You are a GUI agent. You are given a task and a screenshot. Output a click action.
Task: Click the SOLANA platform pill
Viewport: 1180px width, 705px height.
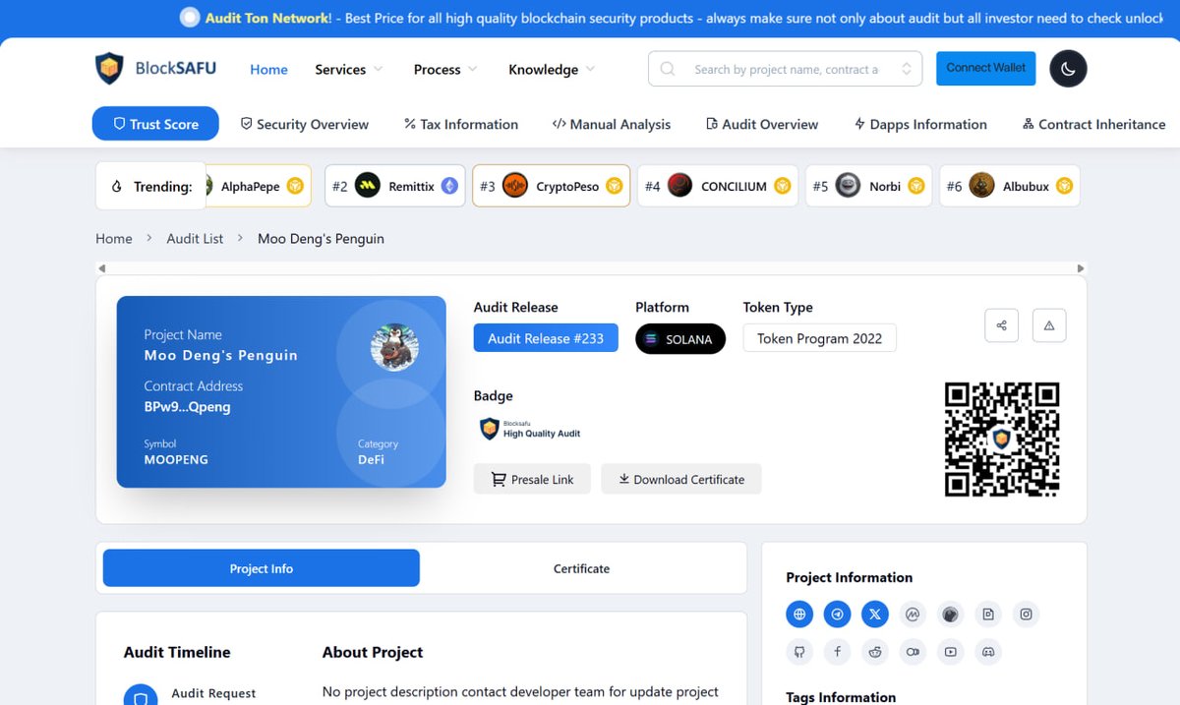click(680, 338)
